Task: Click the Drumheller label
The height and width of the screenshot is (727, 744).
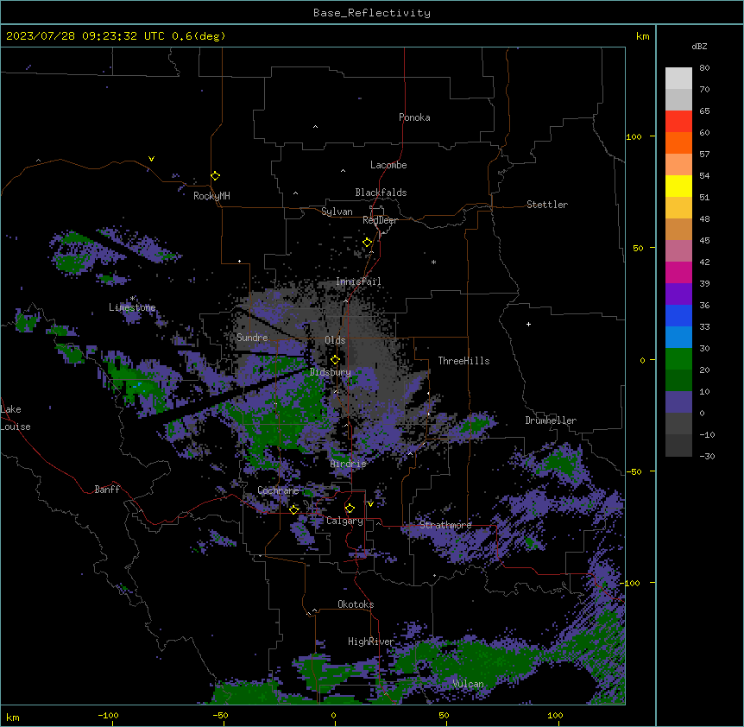Action: coord(551,420)
